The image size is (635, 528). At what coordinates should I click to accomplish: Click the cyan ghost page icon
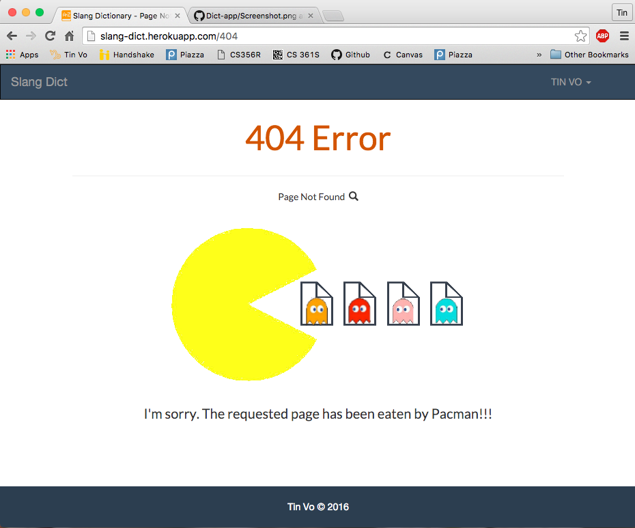click(x=447, y=303)
